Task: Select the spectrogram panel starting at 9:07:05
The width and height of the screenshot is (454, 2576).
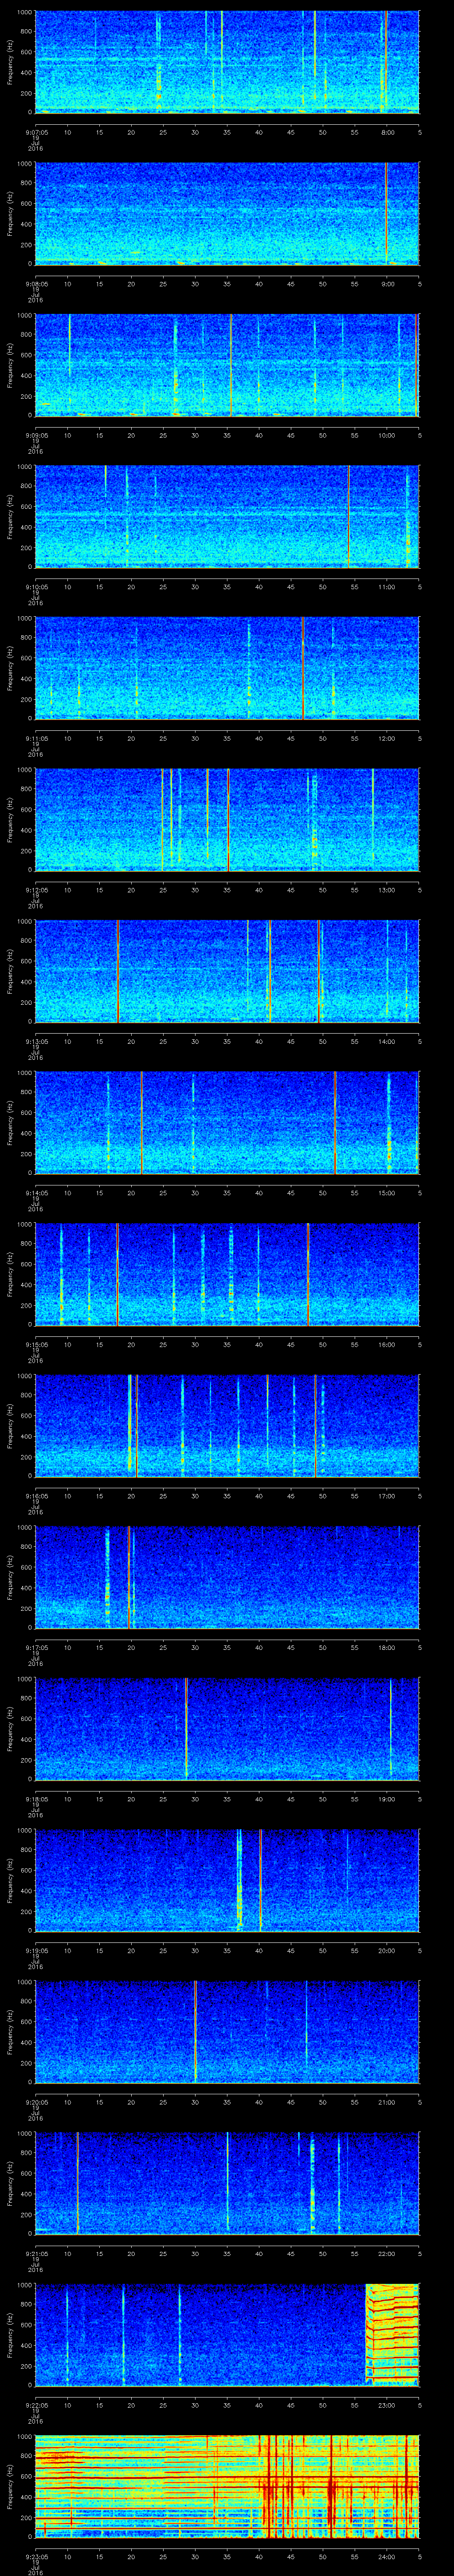Action: click(227, 62)
